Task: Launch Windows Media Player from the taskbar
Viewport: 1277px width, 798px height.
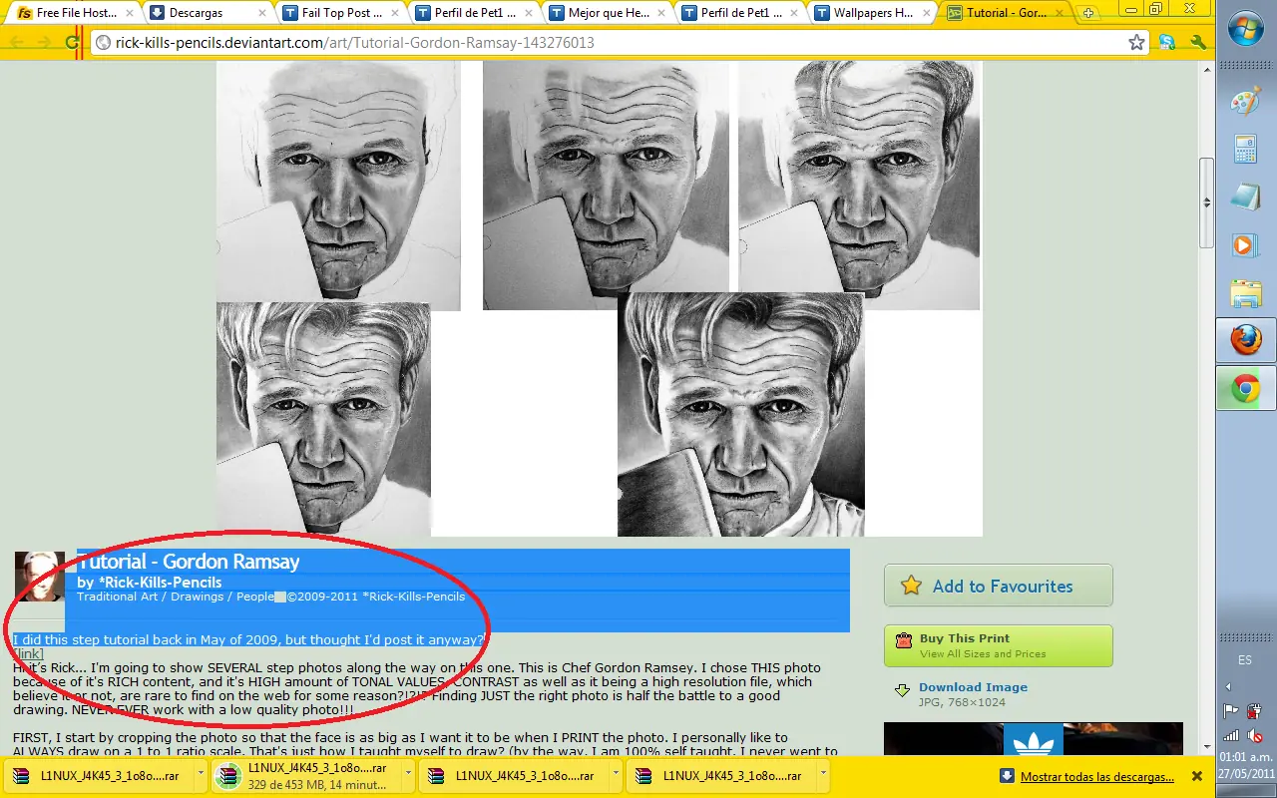Action: [x=1246, y=245]
